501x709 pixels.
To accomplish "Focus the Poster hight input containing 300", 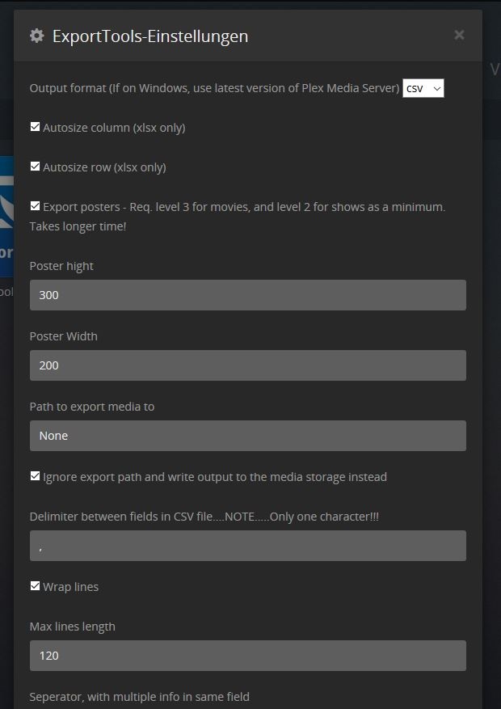I will pyautogui.click(x=247, y=295).
